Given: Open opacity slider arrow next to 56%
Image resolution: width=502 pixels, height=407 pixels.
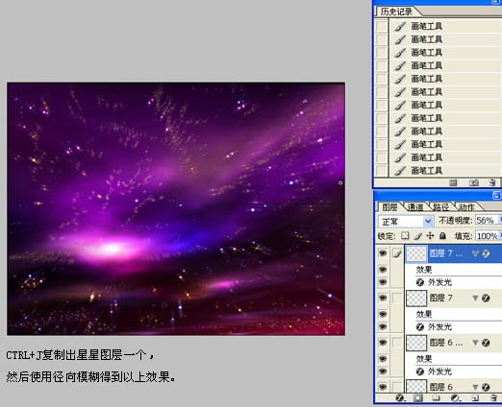Looking at the screenshot, I should pos(499,220).
